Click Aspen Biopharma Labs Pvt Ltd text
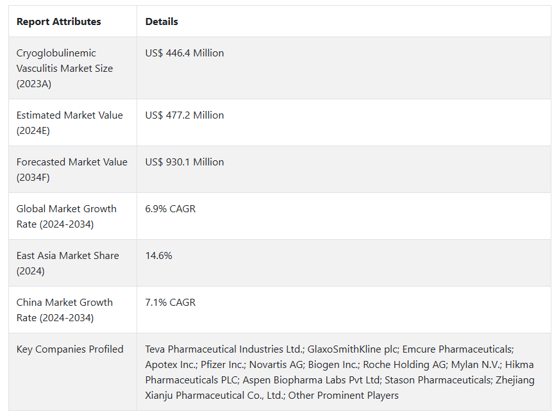Image resolution: width=554 pixels, height=418 pixels. tap(312, 380)
